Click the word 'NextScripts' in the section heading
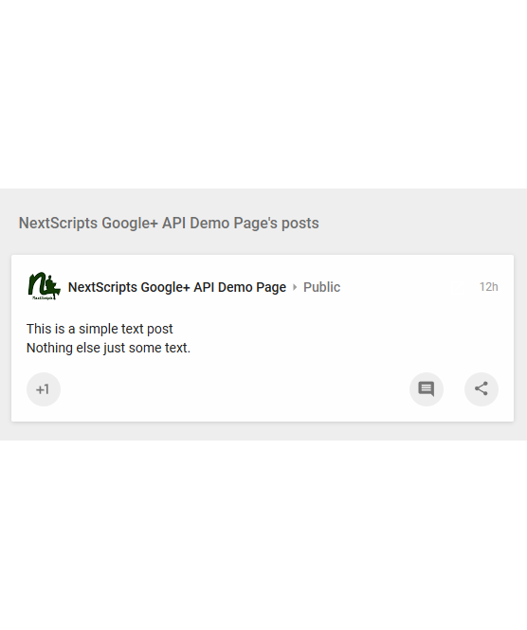The width and height of the screenshot is (527, 630). [58, 223]
